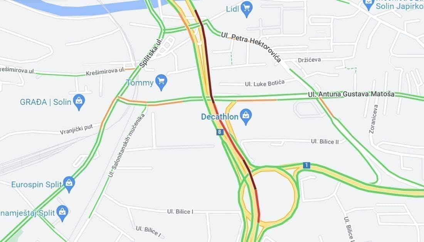Image resolution: width=424 pixels, height=242 pixels.
Task: Select the route 8 highway shield
Action: pyautogui.click(x=220, y=132)
